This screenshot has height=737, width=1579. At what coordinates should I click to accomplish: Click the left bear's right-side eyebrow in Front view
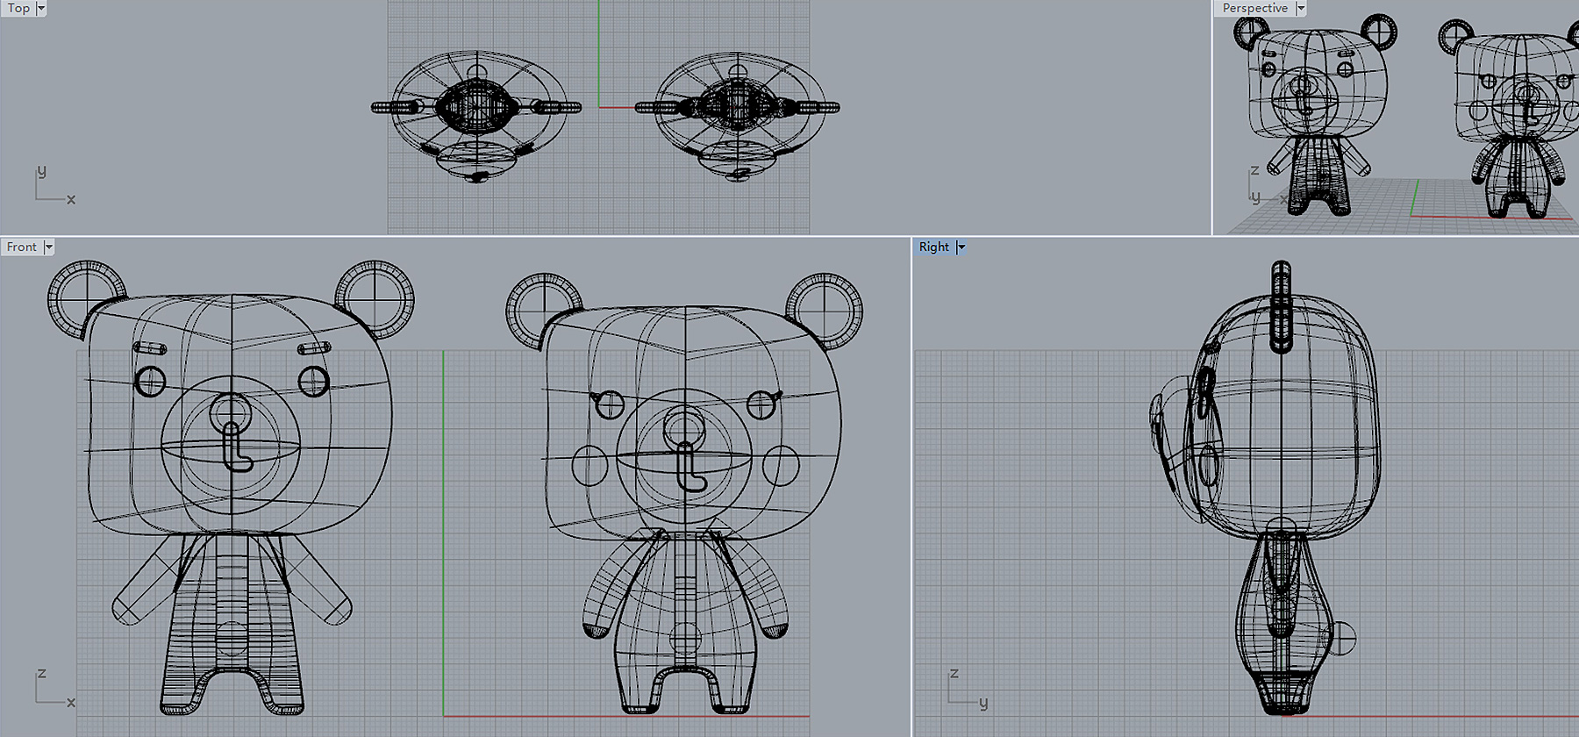point(314,348)
